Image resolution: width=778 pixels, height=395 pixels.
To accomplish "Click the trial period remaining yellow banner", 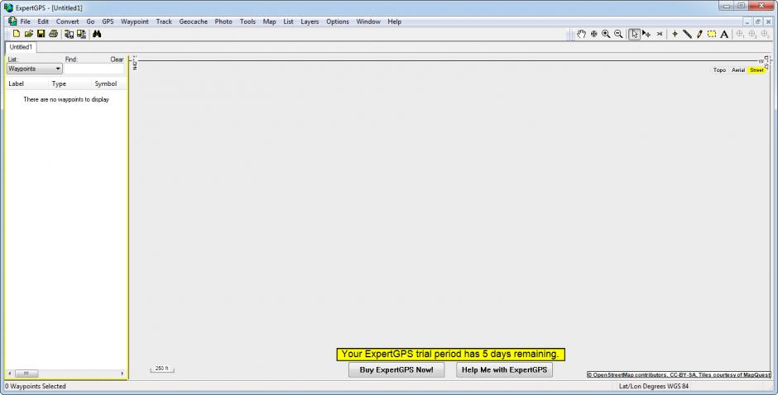I will point(450,354).
